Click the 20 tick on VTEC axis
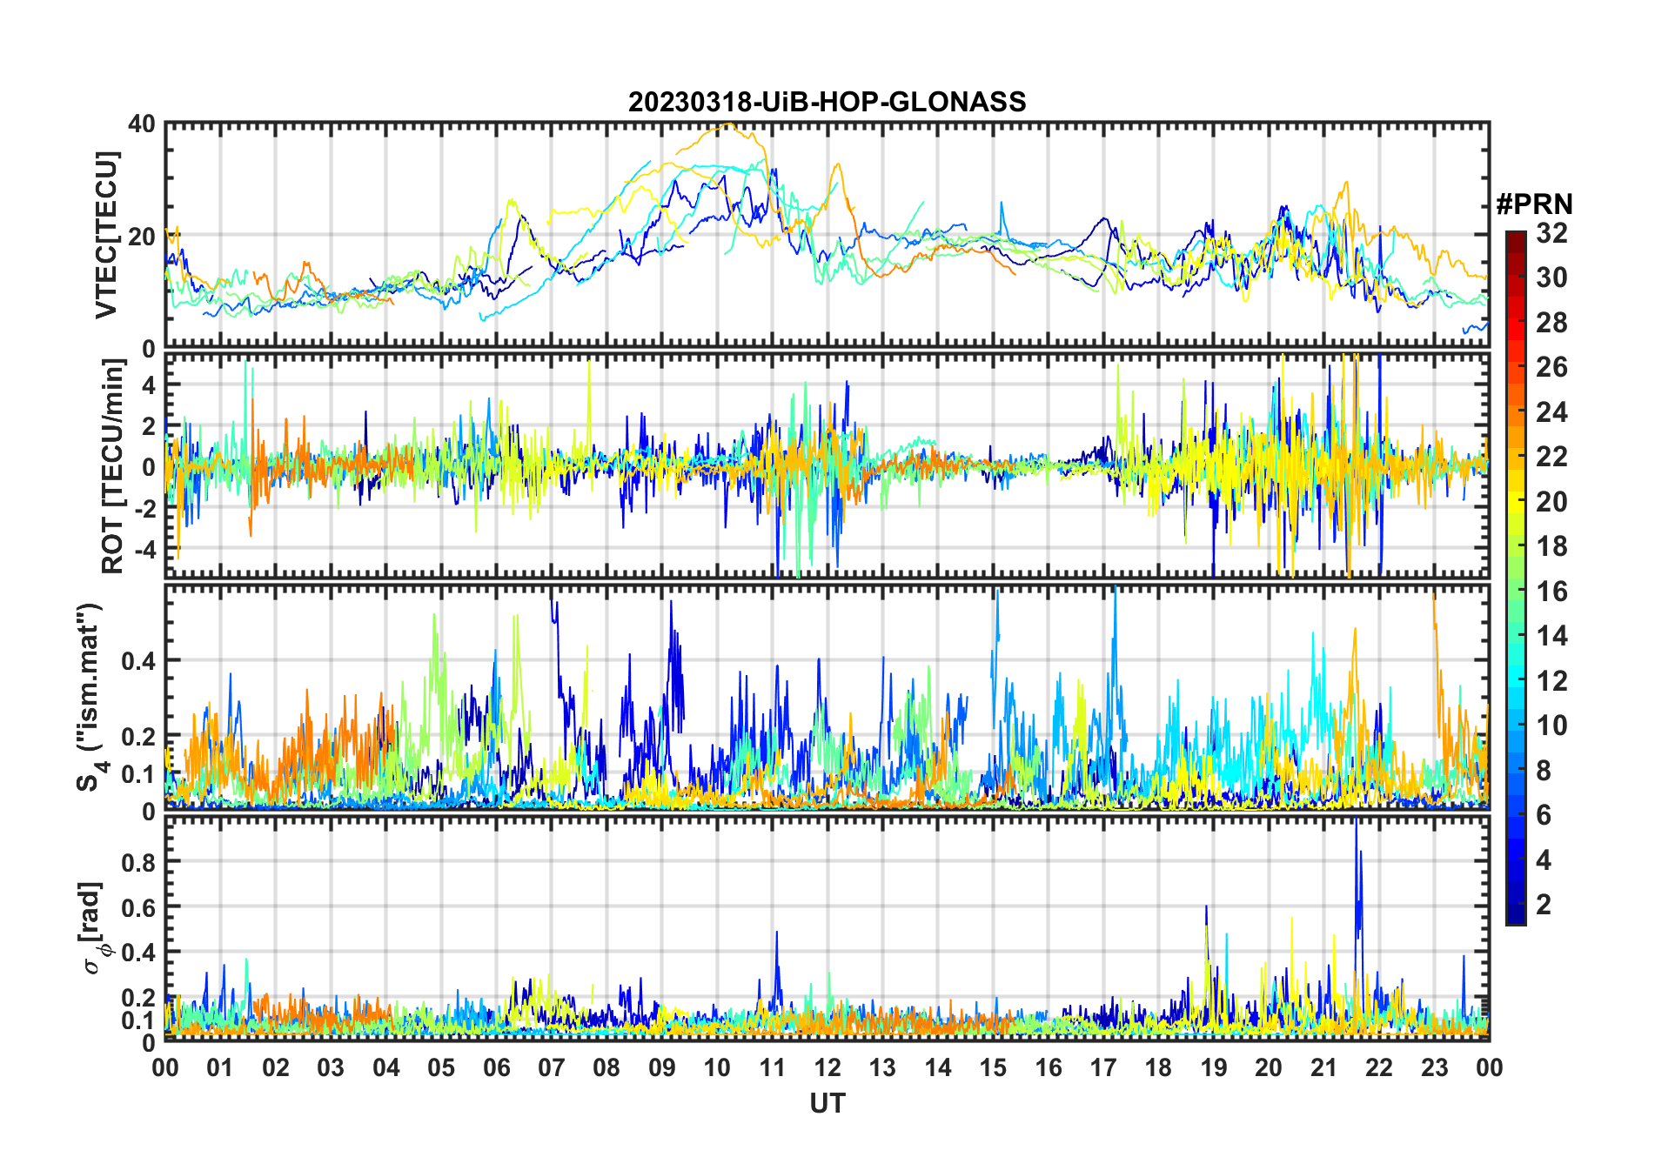This screenshot has width=1655, height=1157. (x=142, y=237)
